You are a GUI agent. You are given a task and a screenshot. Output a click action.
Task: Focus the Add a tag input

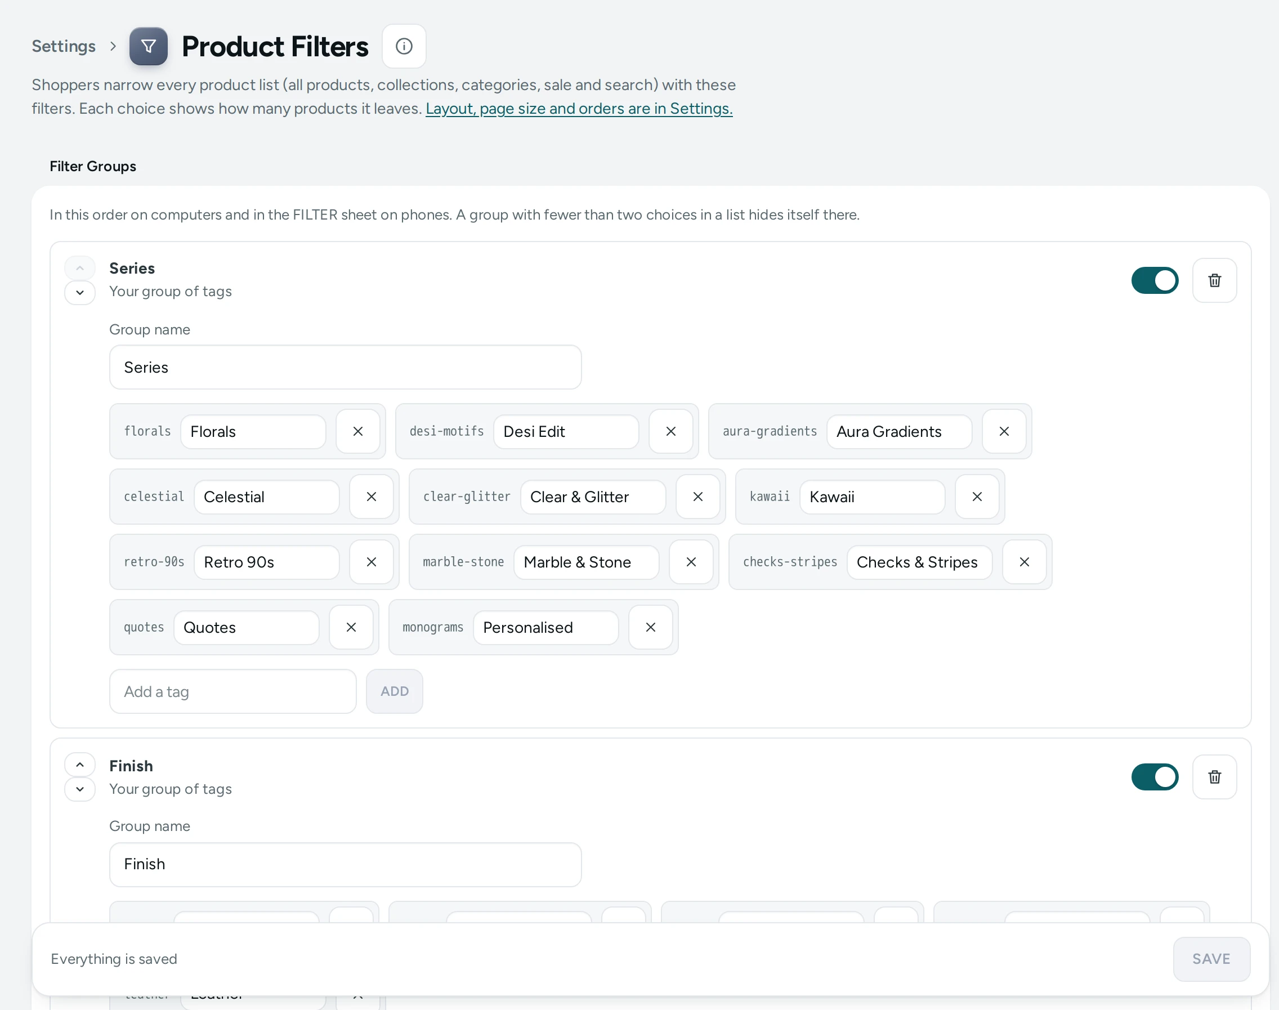[233, 691]
